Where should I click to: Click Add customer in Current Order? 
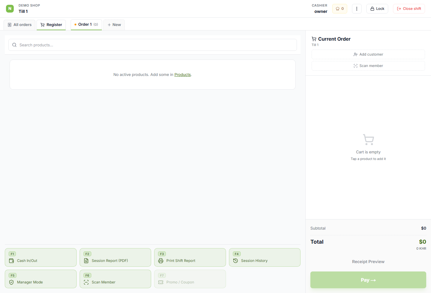(x=368, y=54)
